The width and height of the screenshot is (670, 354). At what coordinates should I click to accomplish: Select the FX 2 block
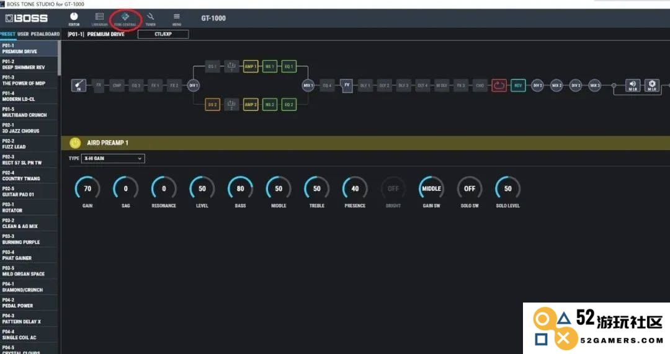[174, 86]
